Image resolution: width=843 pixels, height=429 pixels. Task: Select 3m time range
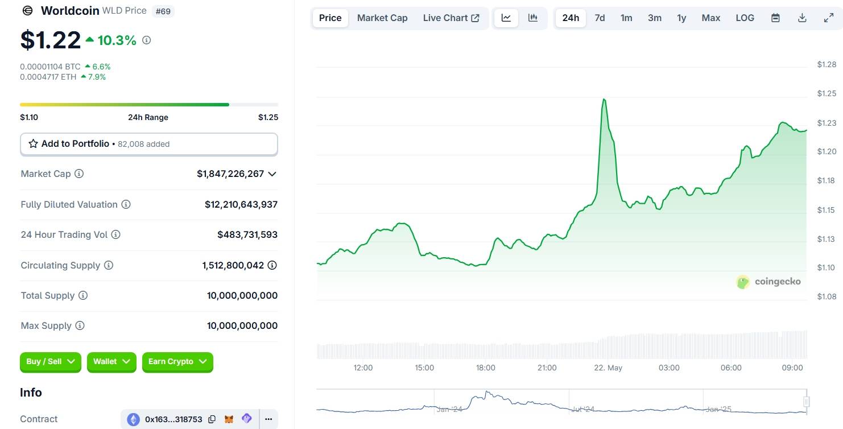tap(655, 18)
